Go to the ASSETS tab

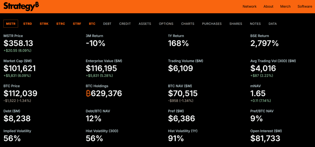coord(145,24)
